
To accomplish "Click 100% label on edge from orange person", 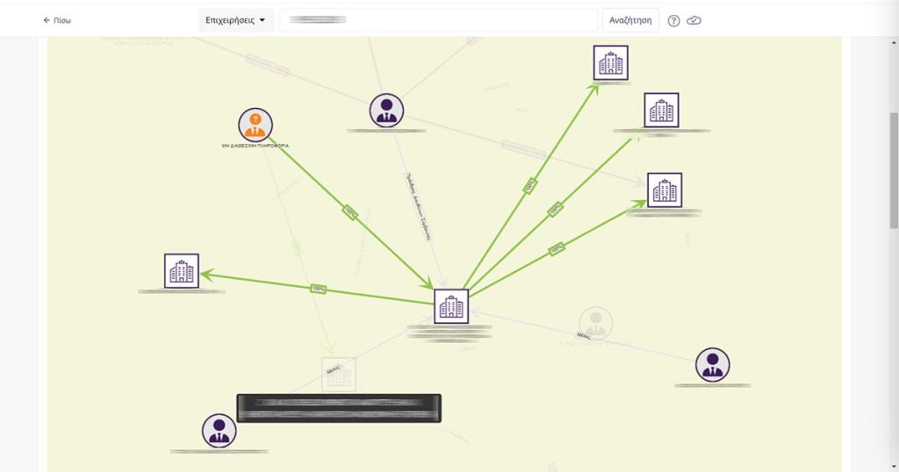I will point(350,212).
